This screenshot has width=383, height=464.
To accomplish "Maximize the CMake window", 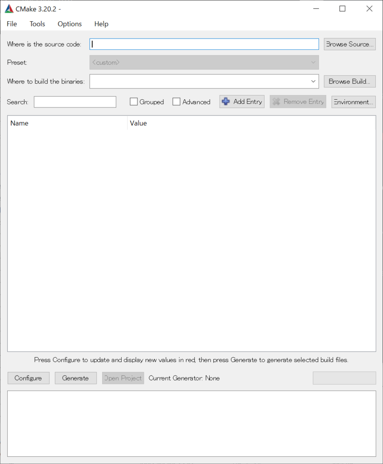I will coord(342,9).
